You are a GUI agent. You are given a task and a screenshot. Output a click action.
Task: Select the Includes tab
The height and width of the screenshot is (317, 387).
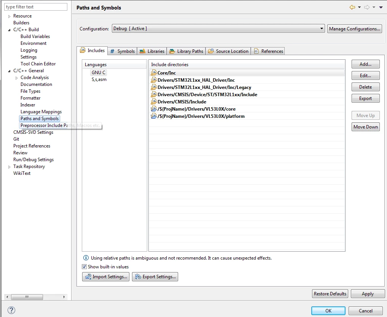92,51
